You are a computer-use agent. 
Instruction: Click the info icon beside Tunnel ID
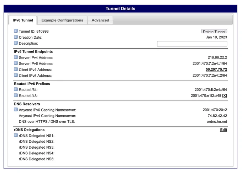pyautogui.click(x=16, y=31)
